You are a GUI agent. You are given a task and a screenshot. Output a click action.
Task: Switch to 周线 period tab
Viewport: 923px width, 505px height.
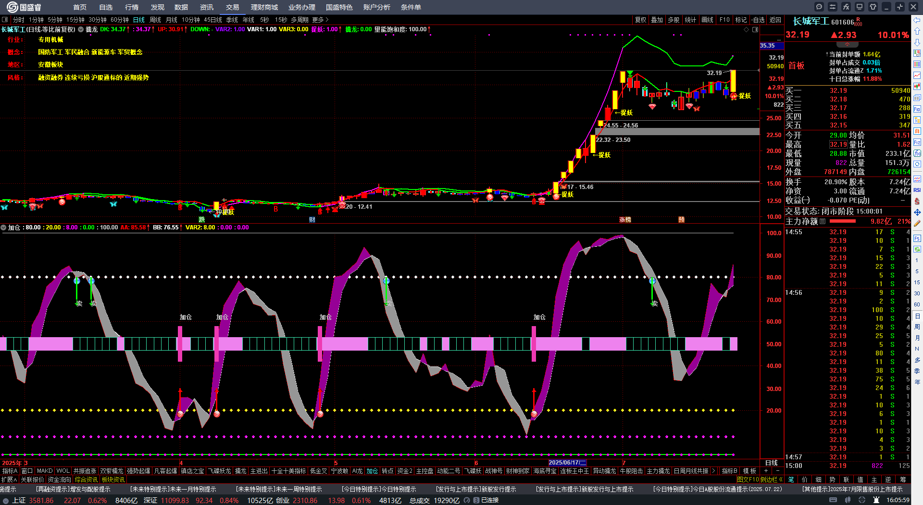(155, 20)
